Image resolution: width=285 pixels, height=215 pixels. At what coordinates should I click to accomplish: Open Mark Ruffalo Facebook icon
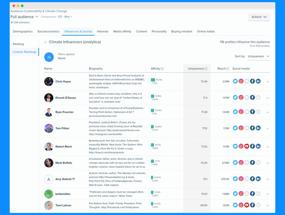[x=253, y=163]
